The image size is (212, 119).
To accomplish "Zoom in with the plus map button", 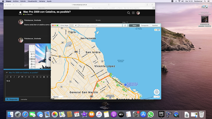I will coord(158,97).
